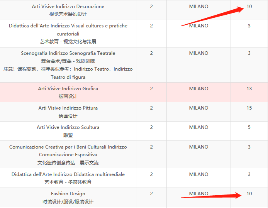Viewport: 268px width, 208px height.
Task: Select the quota value 10 in Fashion Design row
Action: pyautogui.click(x=249, y=194)
